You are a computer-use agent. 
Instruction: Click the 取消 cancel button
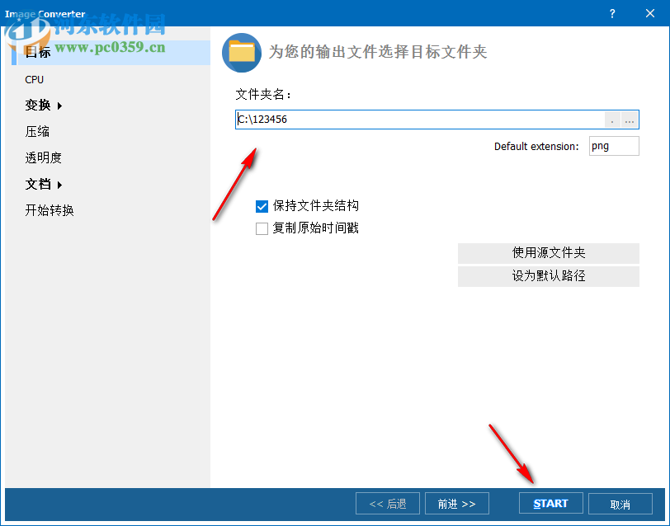click(620, 503)
